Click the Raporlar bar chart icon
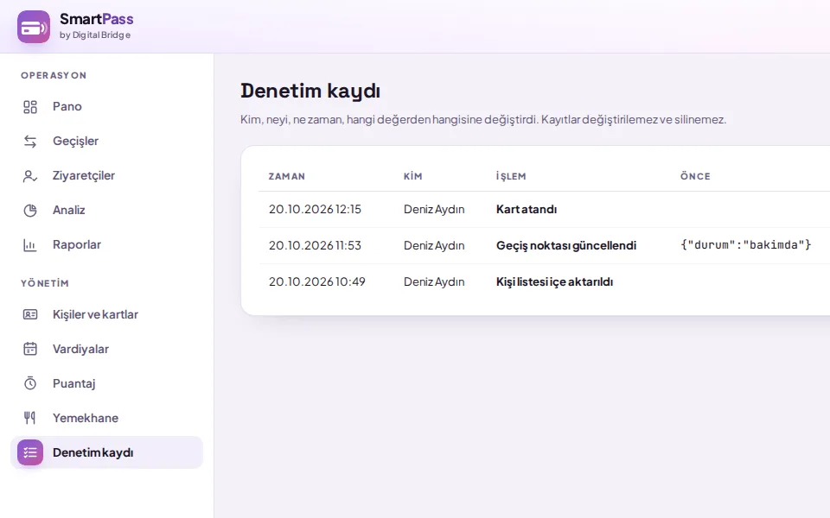The width and height of the screenshot is (830, 518). (x=30, y=244)
